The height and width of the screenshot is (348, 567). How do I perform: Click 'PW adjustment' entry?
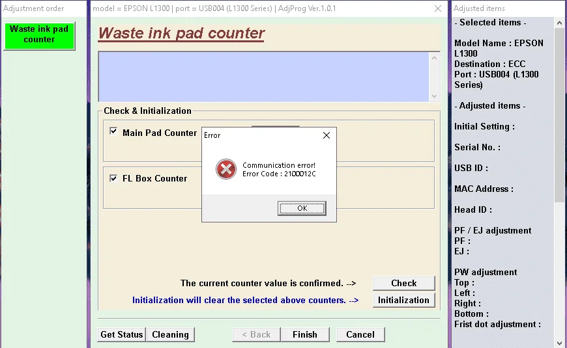click(486, 272)
